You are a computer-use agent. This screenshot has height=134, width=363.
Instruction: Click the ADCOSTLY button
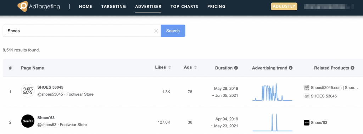[x=284, y=6]
